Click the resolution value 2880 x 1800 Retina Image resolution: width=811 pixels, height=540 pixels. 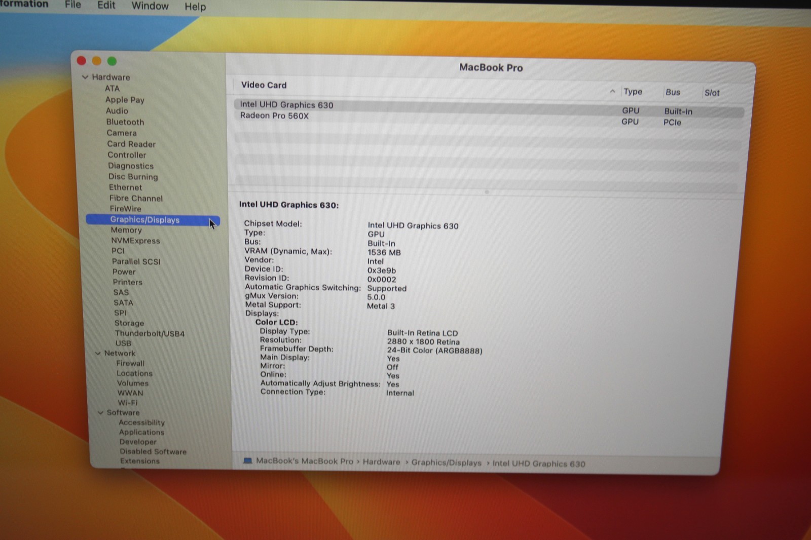point(423,342)
